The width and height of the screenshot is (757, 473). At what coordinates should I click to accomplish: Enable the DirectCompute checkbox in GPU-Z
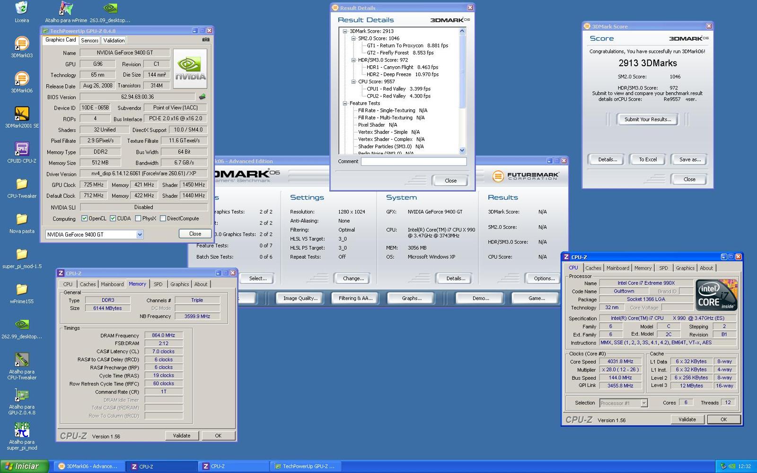coord(163,219)
